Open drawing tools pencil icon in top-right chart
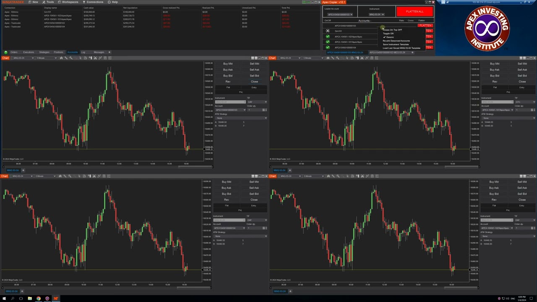Viewport: 537px width, 302px height. tap(333, 58)
